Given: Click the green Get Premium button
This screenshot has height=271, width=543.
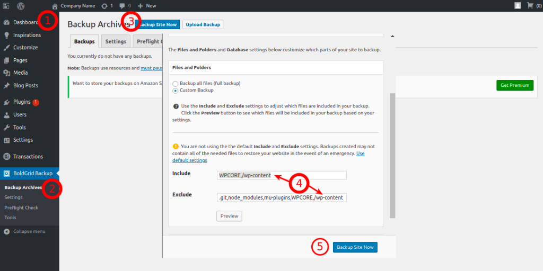Looking at the screenshot, I should click(x=515, y=85).
